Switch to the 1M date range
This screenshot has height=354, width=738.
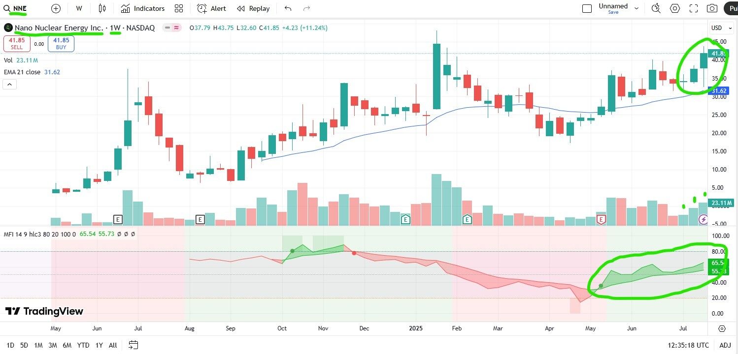[38, 345]
